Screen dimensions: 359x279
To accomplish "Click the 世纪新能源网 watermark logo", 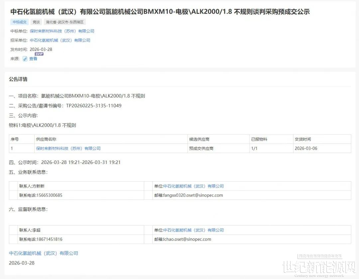I will (x=319, y=267).
